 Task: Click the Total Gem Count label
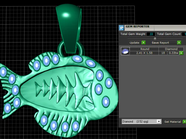pos(169,34)
